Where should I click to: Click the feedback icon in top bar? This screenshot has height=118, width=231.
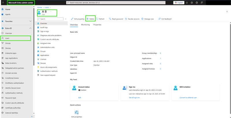pyautogui.click(x=202, y=3)
